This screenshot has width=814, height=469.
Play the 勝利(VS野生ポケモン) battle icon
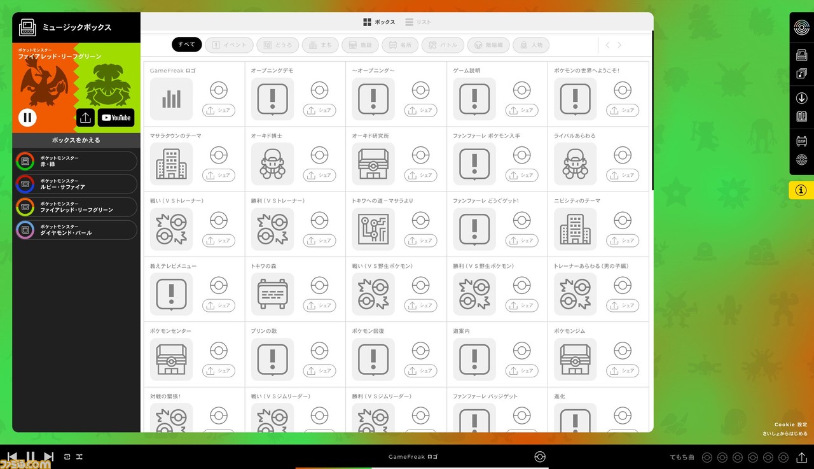click(x=474, y=294)
